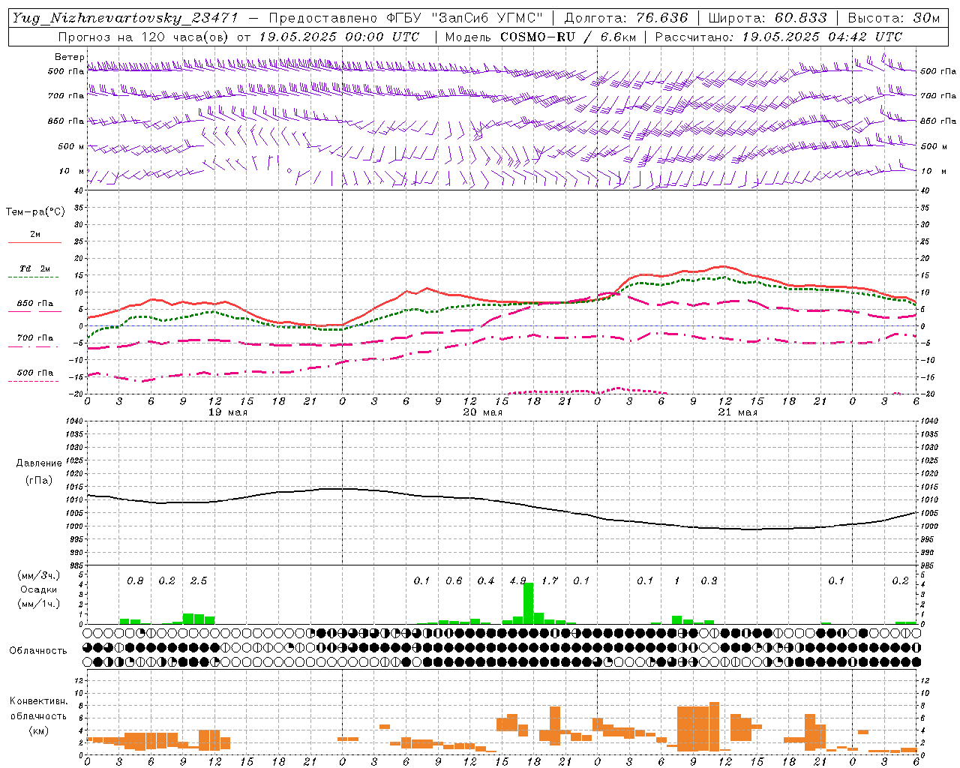The width and height of the screenshot is (960, 768).
Task: Click the station title Yug_Nizhnevartovsky_23471
Action: click(124, 18)
